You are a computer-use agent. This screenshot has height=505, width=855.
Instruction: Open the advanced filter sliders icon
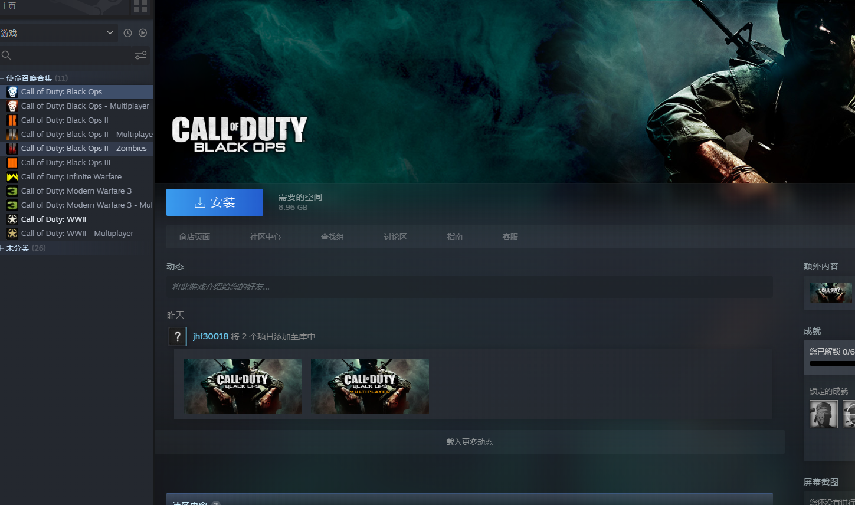point(140,55)
